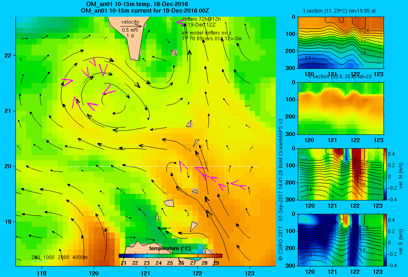Screen dimensions: 408x277
Task: Click the vel. E vertical colorbar
Action: (x=385, y=240)
